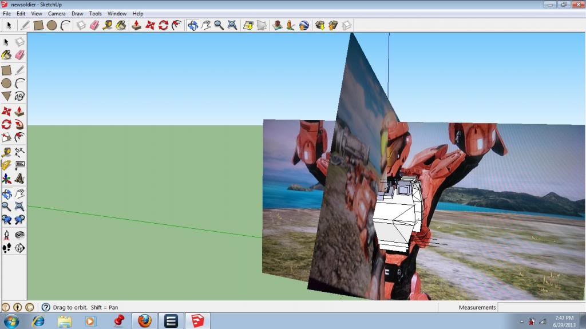Choose the Circle tool in vertical tool set

tap(6, 83)
